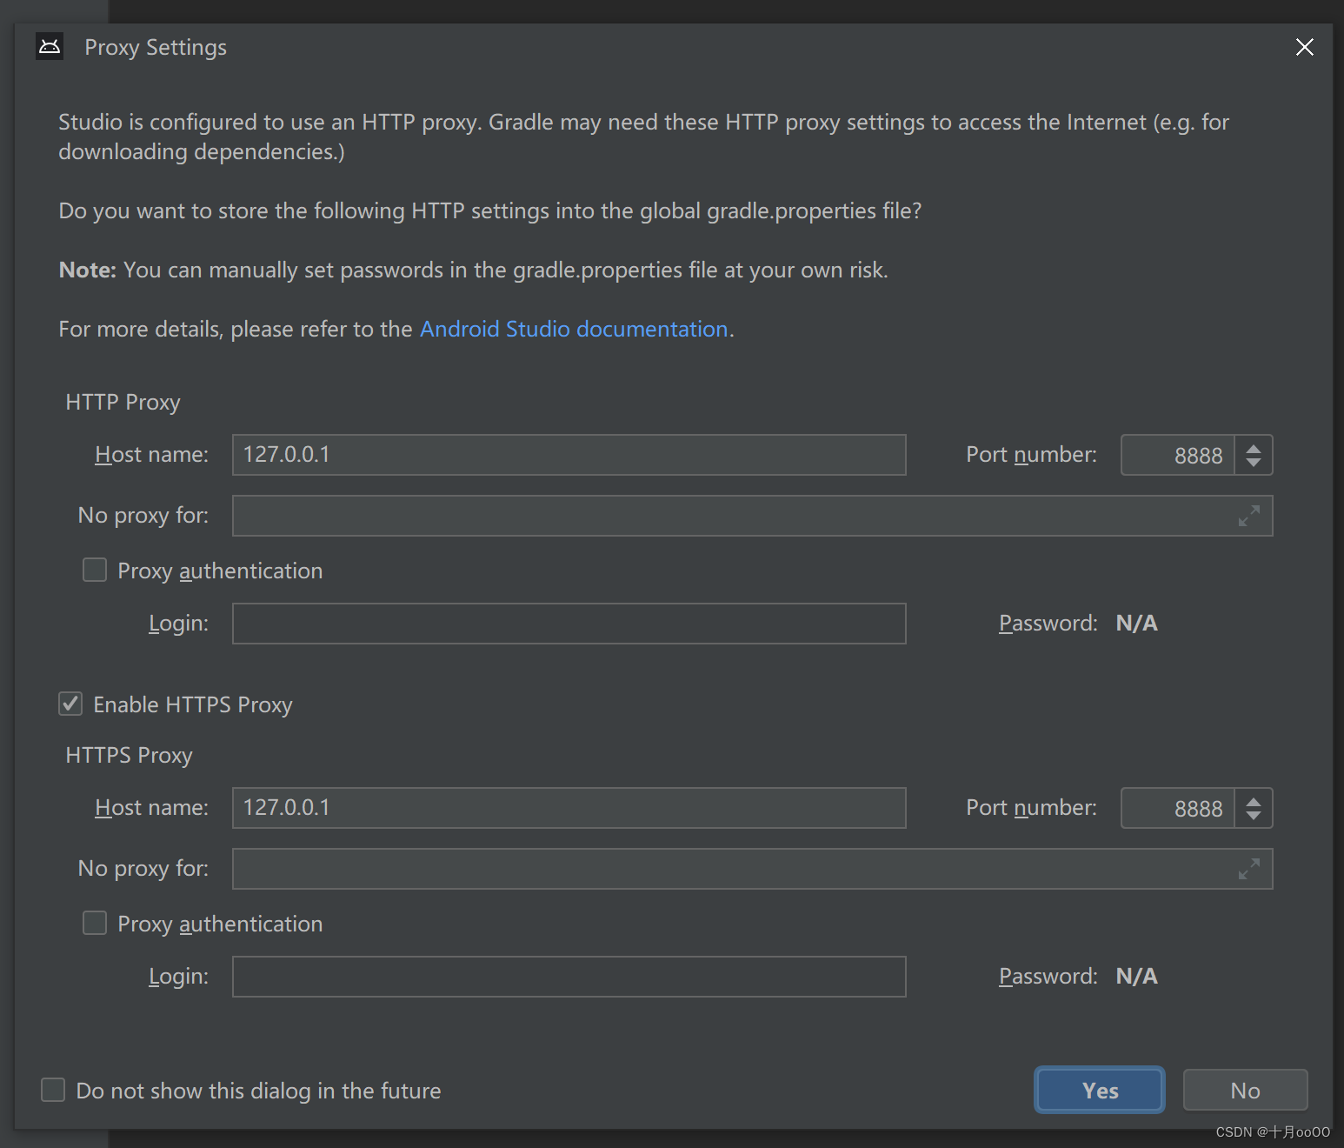Decrement the HTTP Port number with the down arrow
Screen dimensions: 1344x1148
pos(1254,463)
